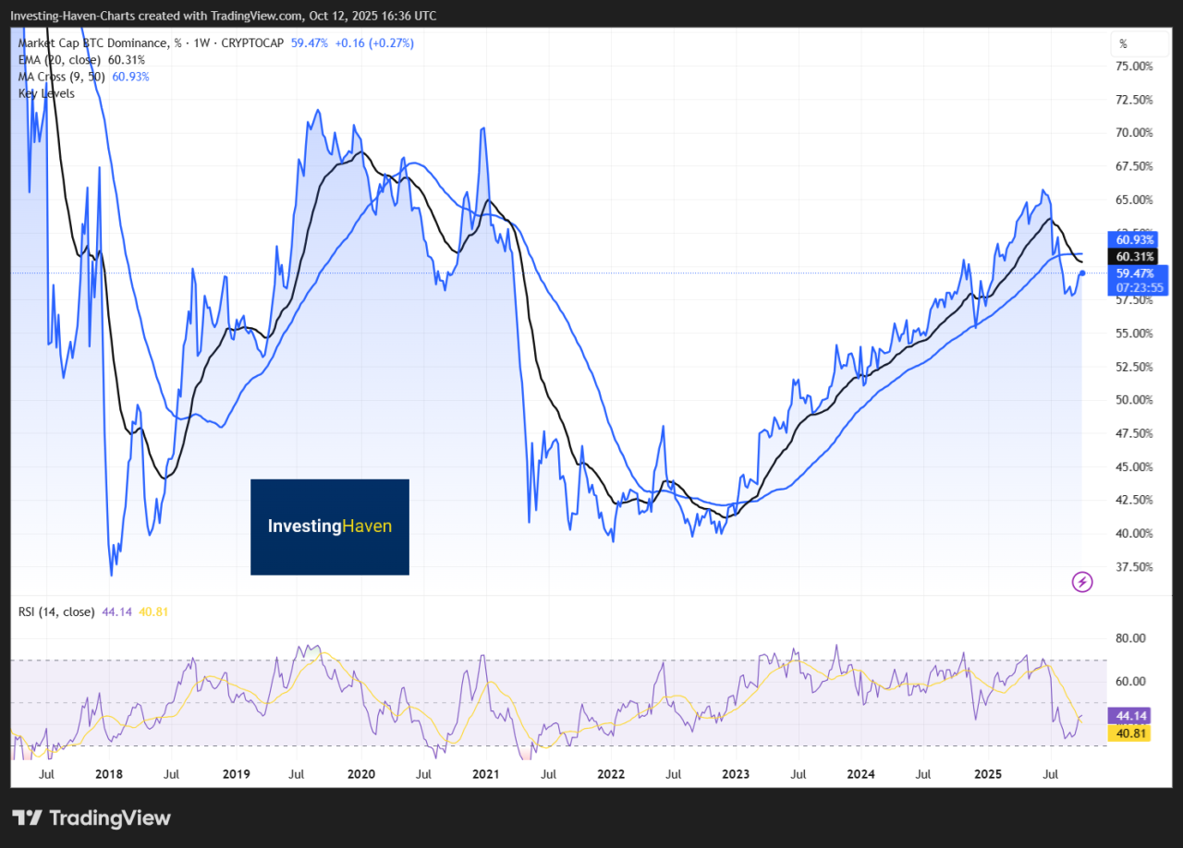The width and height of the screenshot is (1183, 848).
Task: Select the Market Cap BTC Dominance legend title
Action: pyautogui.click(x=94, y=42)
